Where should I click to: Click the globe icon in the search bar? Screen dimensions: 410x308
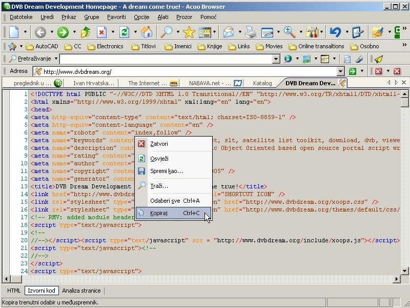click(288, 59)
